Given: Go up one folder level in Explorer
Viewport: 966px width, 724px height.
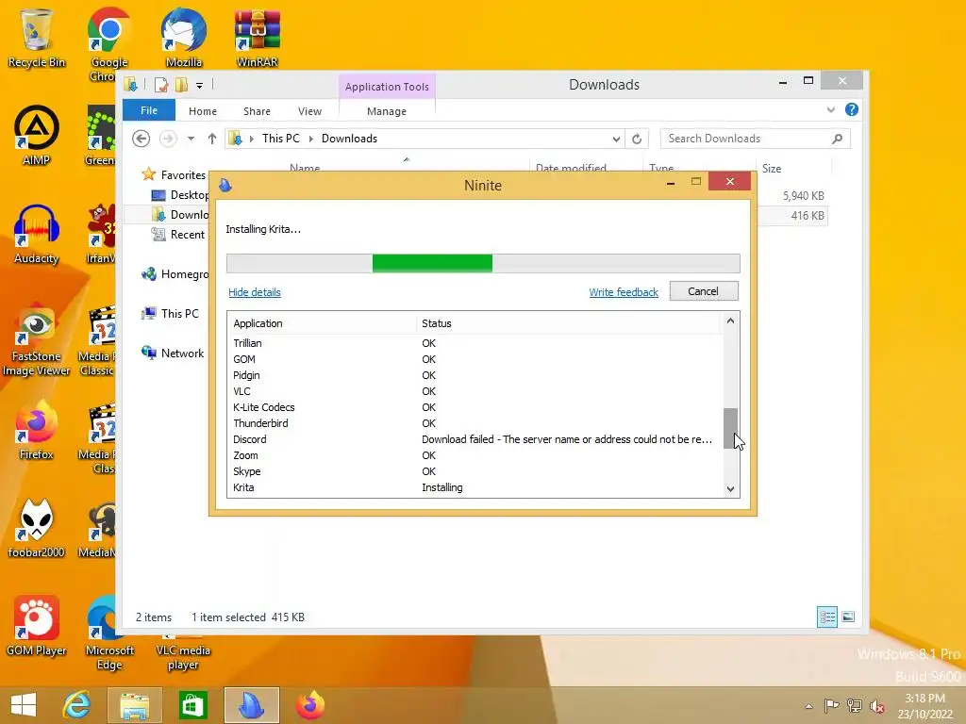Looking at the screenshot, I should (212, 139).
